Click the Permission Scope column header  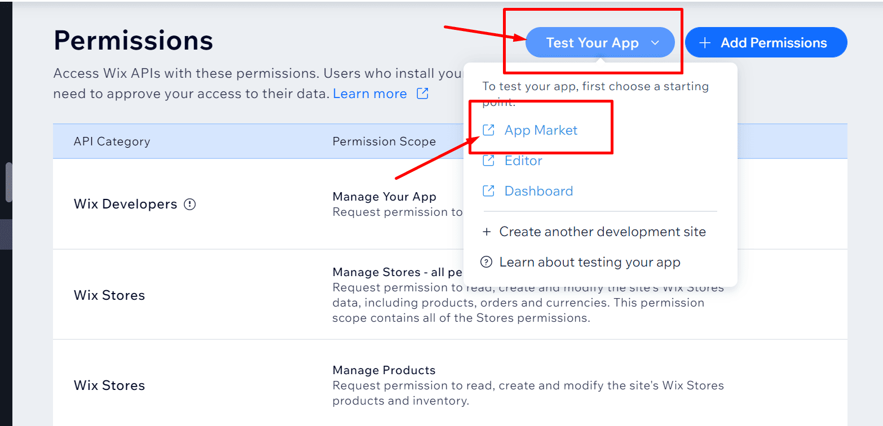[384, 141]
